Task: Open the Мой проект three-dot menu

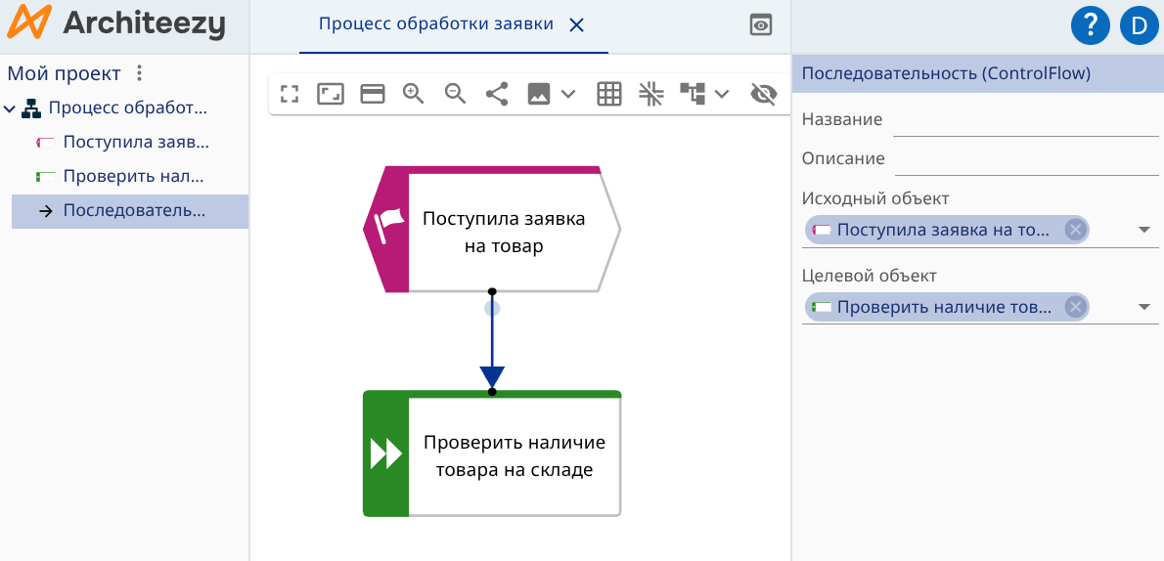Action: (139, 73)
